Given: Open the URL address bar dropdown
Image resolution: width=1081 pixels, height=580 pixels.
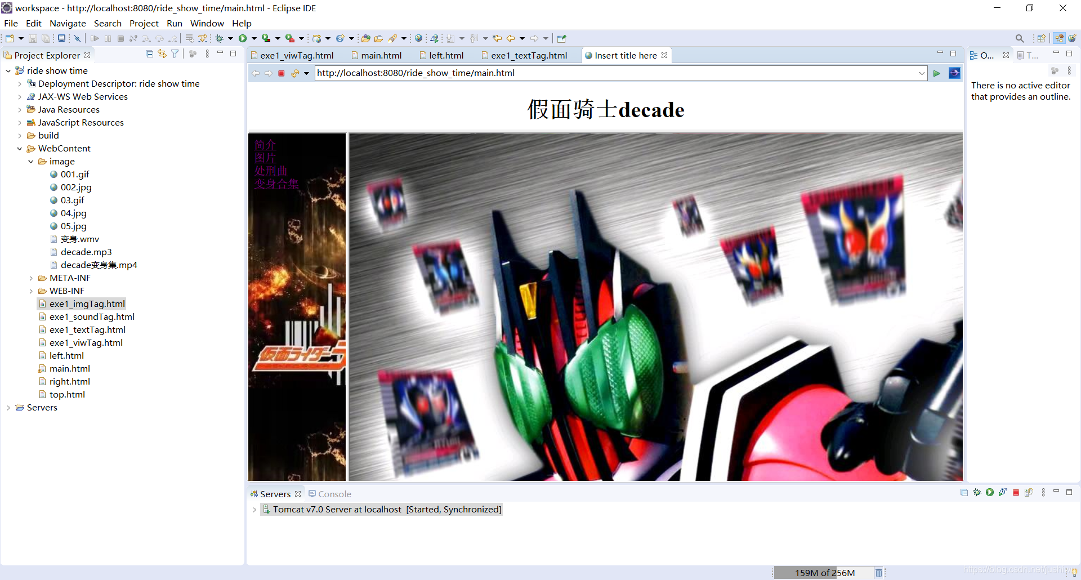Looking at the screenshot, I should click(x=922, y=73).
